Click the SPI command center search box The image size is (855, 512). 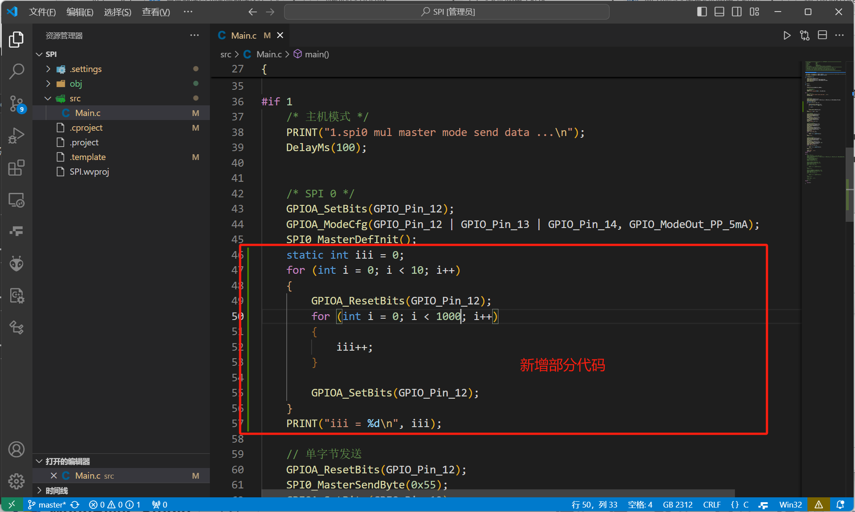click(x=447, y=12)
